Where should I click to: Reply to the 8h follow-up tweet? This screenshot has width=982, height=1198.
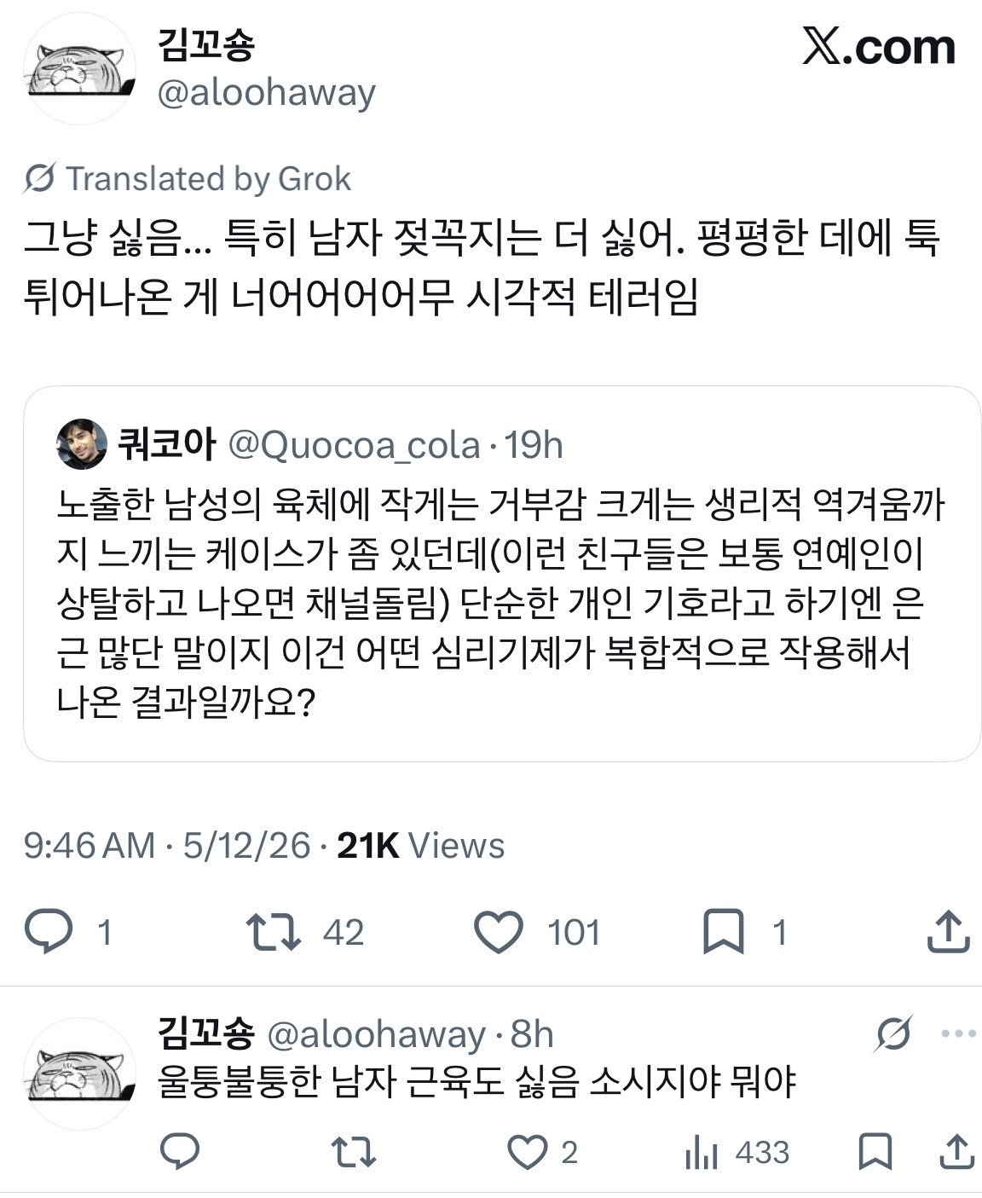click(x=180, y=1152)
